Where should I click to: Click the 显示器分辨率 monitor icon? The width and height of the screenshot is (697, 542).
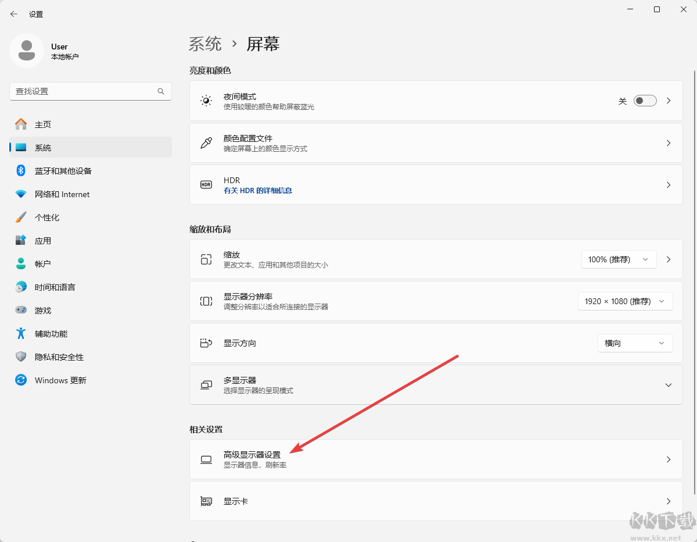pyautogui.click(x=206, y=301)
